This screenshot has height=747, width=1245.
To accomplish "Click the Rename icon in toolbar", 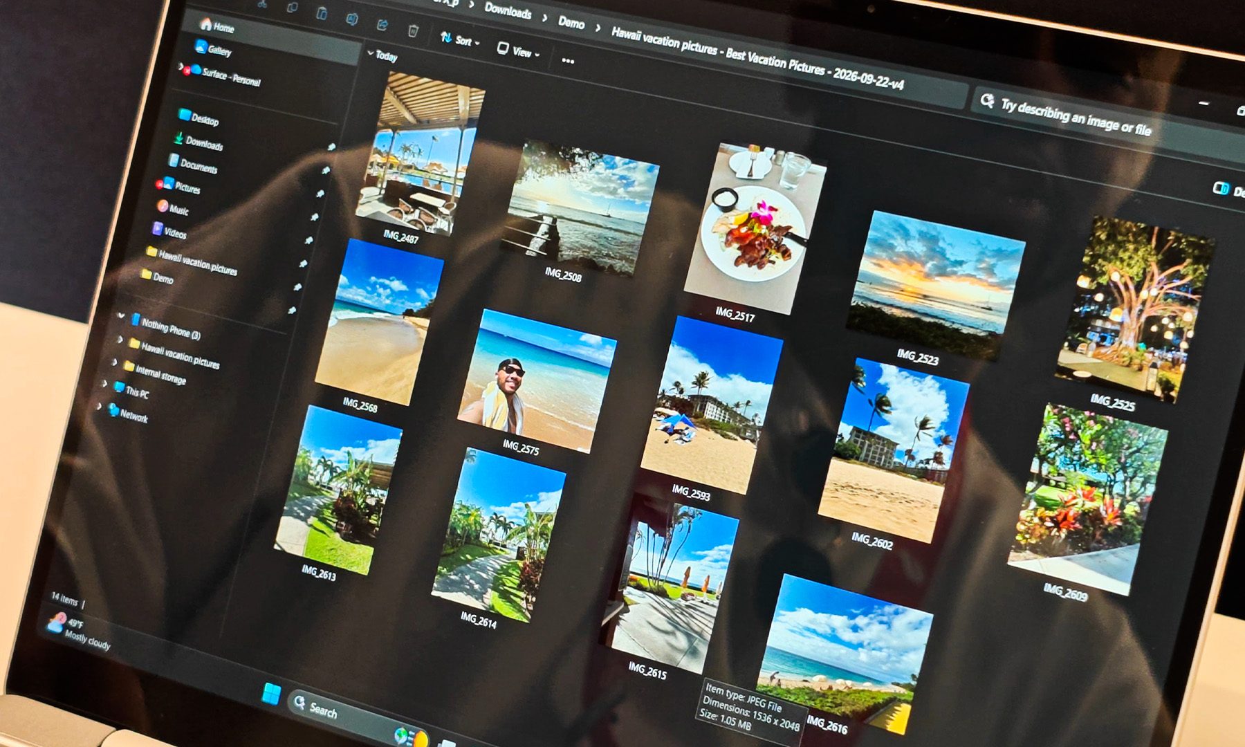I will [351, 18].
